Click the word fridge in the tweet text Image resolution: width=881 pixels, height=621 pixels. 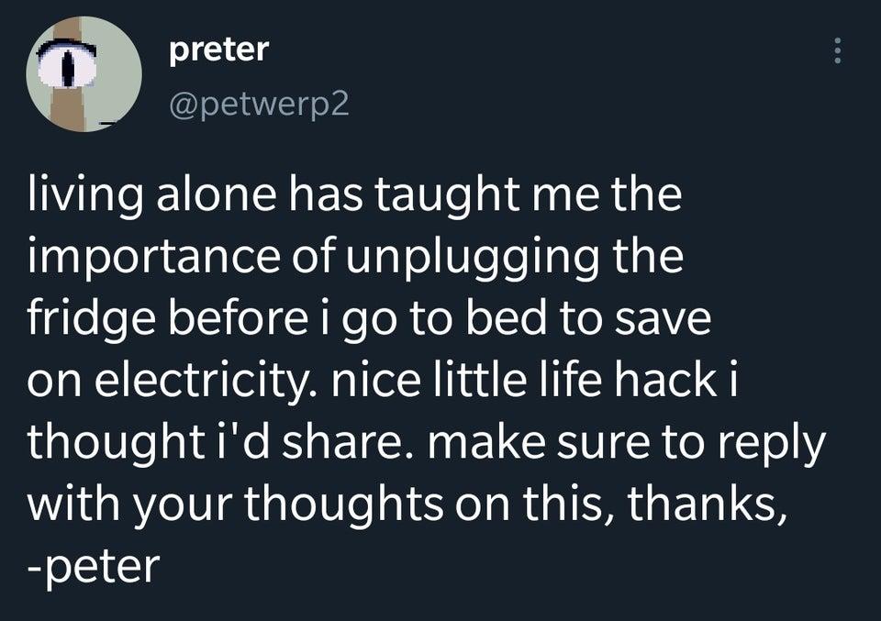[x=88, y=318]
